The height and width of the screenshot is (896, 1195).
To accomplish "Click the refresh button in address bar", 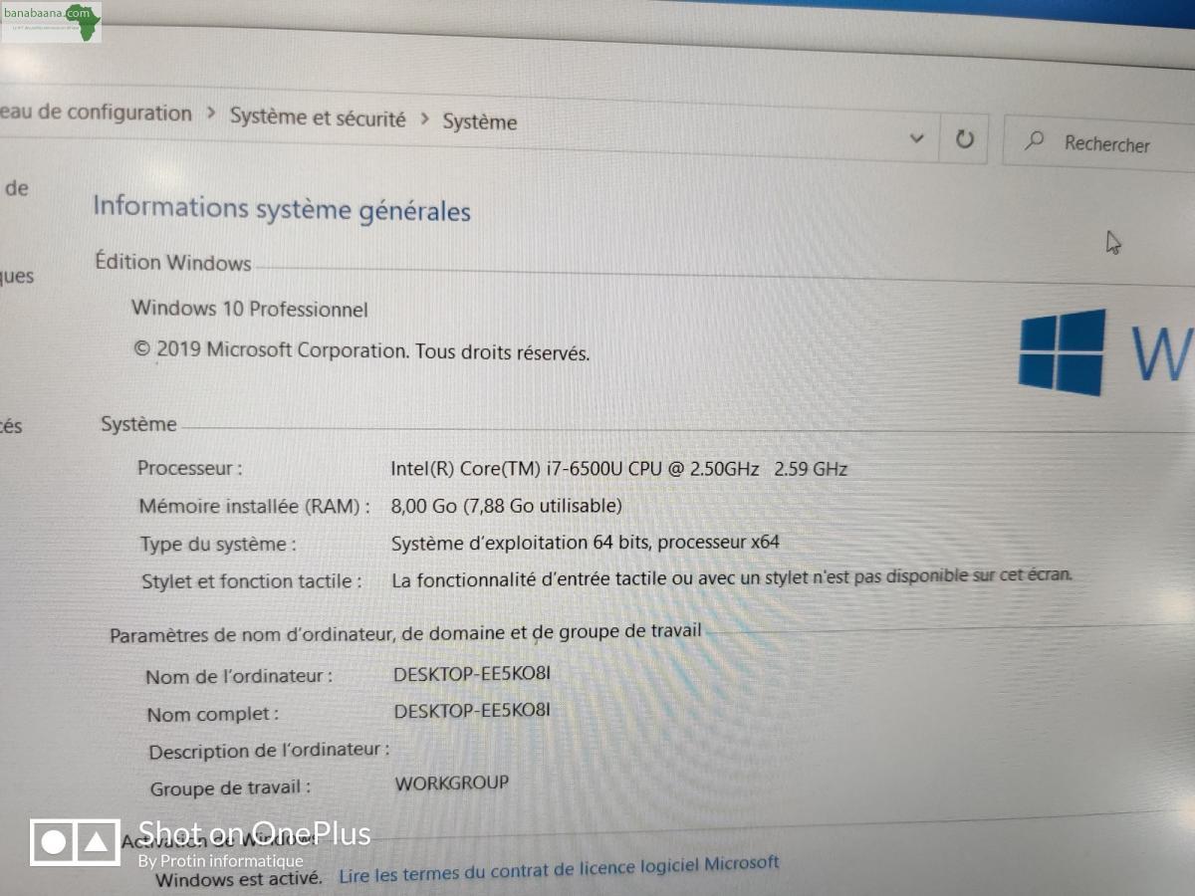I will click(x=964, y=139).
